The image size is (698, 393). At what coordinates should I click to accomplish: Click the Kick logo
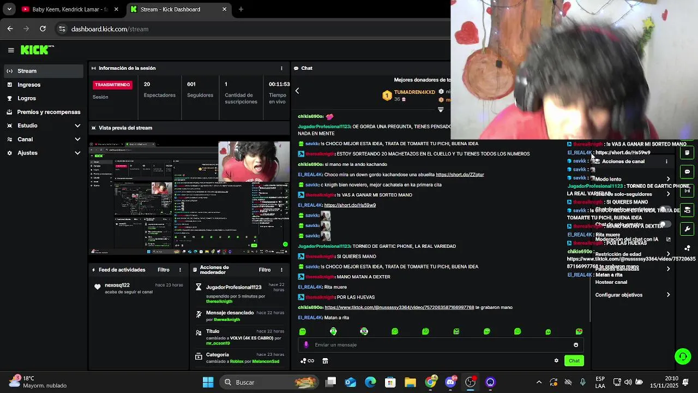tap(37, 50)
